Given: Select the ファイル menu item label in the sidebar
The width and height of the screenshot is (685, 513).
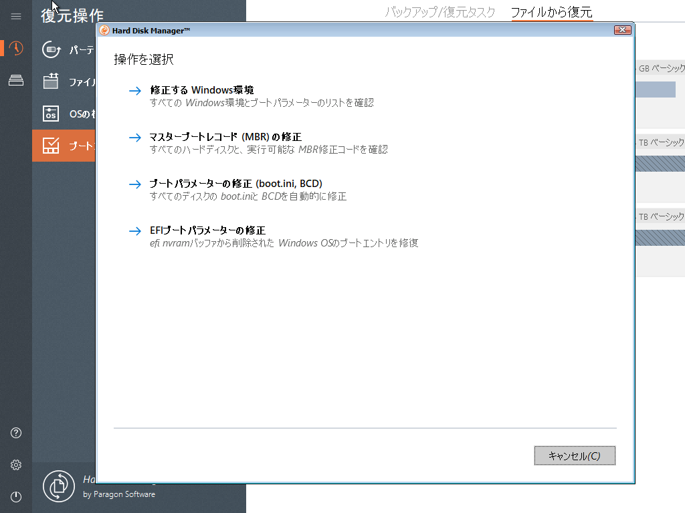Looking at the screenshot, I should [x=82, y=82].
